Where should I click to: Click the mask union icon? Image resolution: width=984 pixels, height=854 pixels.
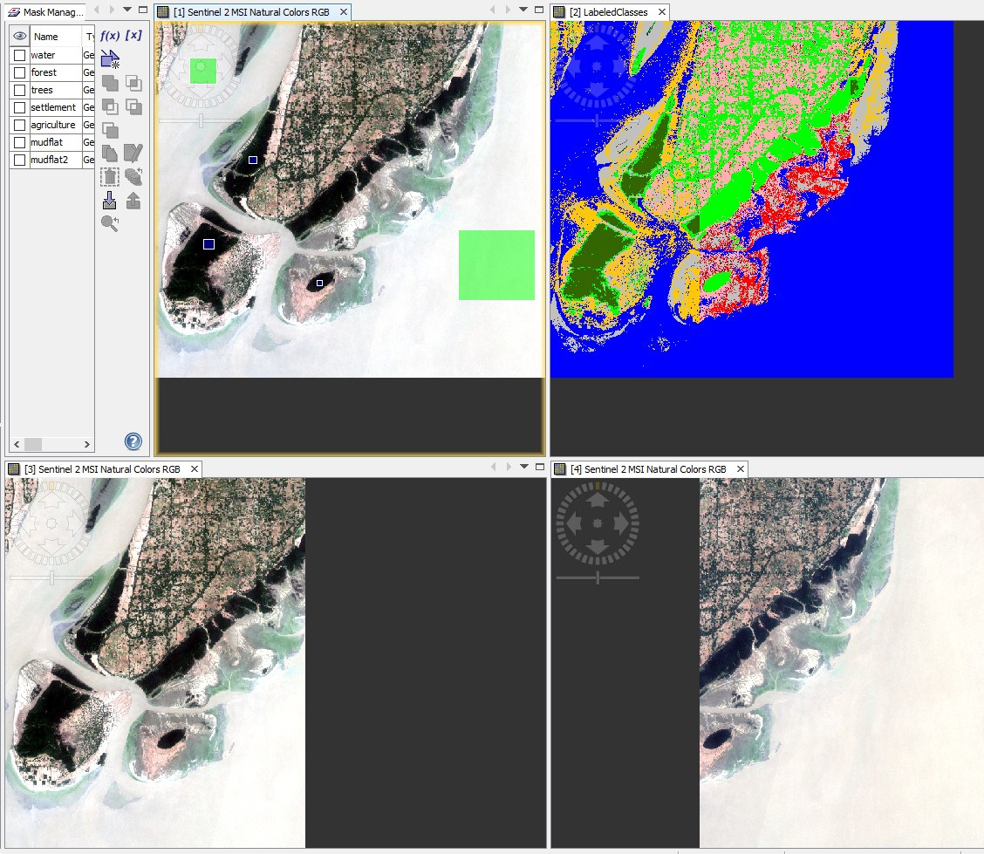[x=110, y=83]
